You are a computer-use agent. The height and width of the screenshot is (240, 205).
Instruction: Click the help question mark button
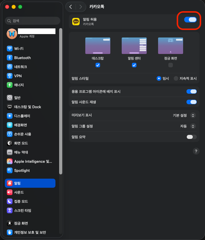pos(196,151)
